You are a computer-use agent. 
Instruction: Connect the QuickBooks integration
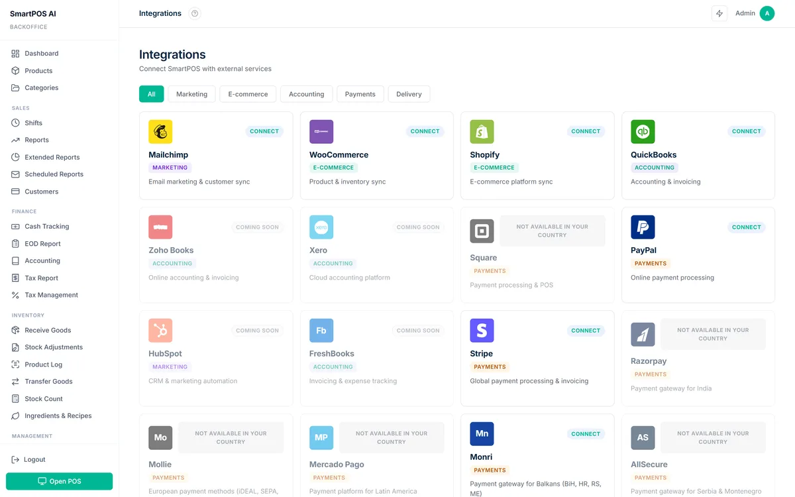747,131
